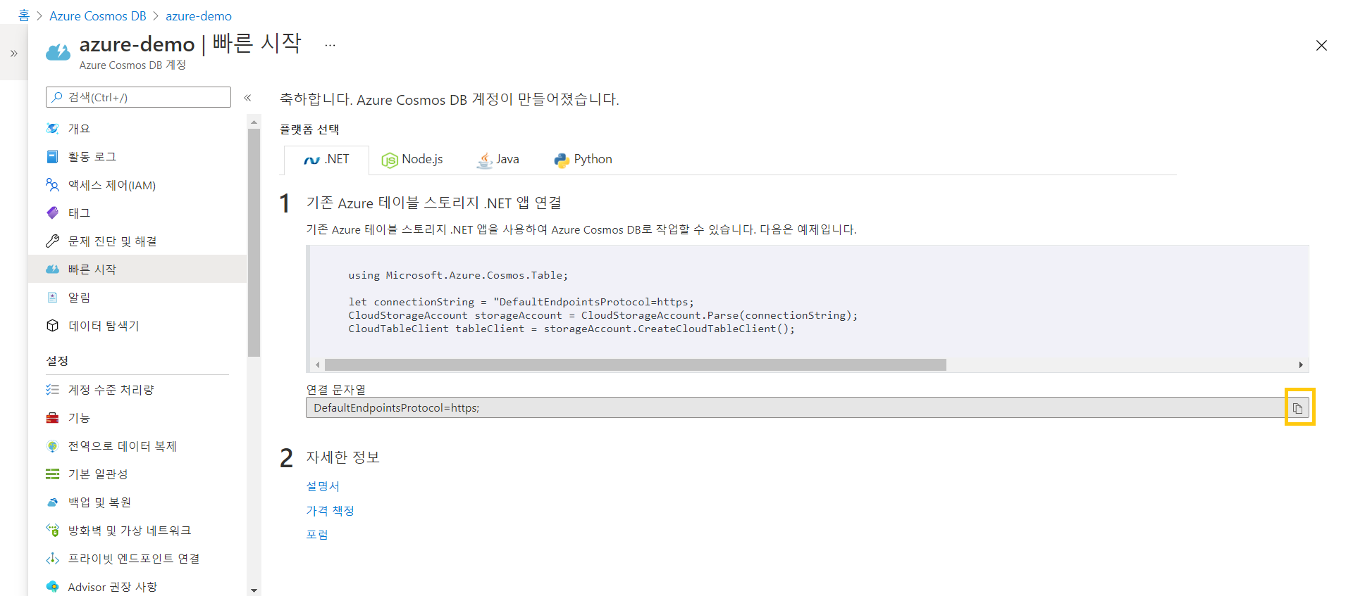Click the red toolbox 기능 icon
The height and width of the screenshot is (596, 1353).
[52, 417]
